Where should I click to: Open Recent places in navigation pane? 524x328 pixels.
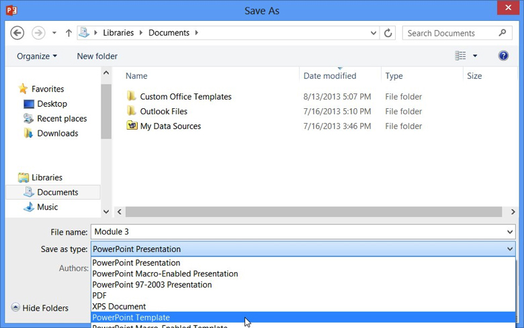[x=62, y=119]
